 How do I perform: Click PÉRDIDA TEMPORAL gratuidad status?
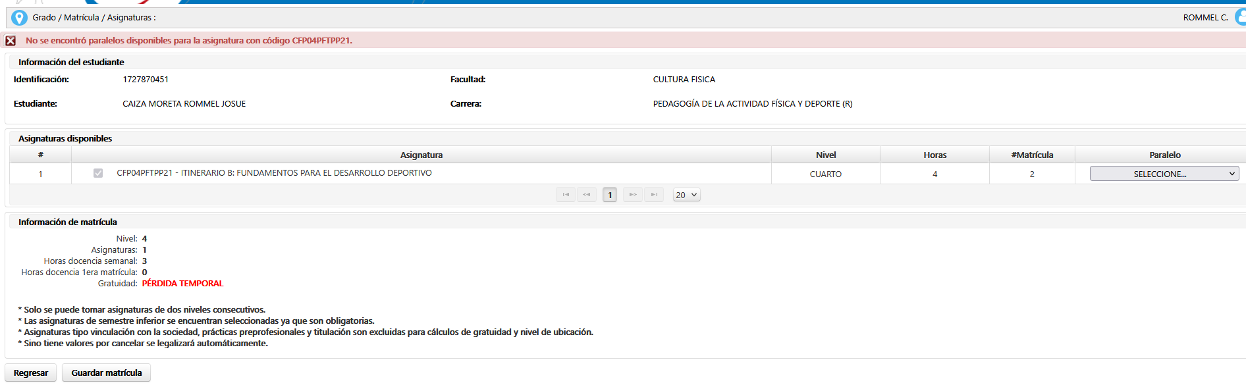coord(183,284)
